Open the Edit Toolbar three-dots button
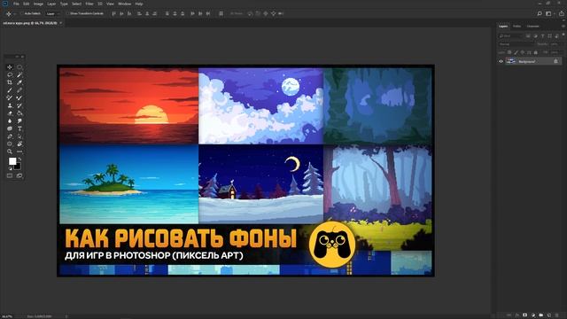 [x=19, y=152]
